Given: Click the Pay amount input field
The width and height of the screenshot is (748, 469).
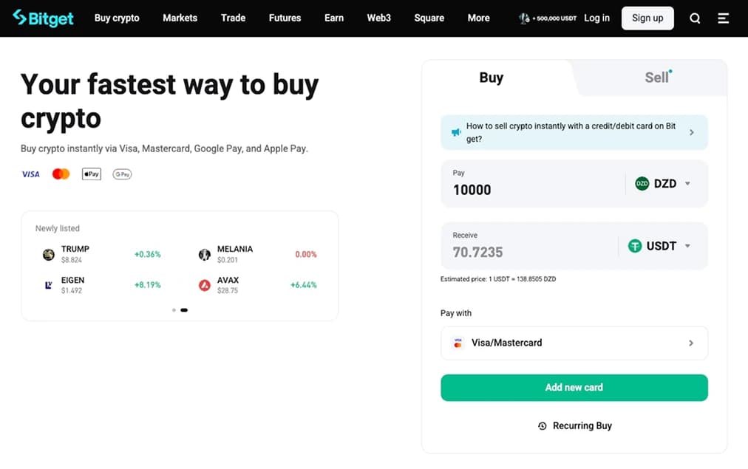Looking at the screenshot, I should coord(532,190).
